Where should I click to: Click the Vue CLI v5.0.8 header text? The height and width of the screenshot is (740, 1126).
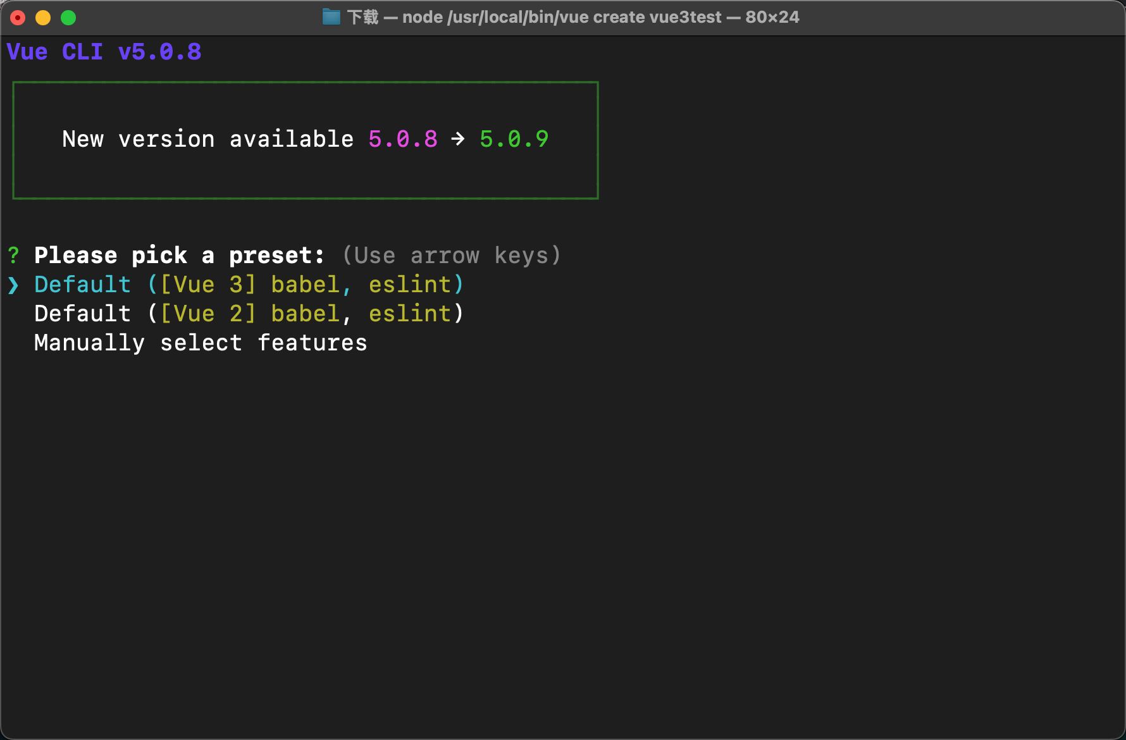pos(104,52)
